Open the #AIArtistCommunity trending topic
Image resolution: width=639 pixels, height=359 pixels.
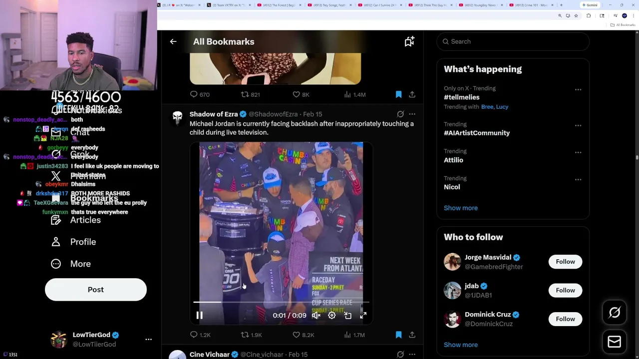477,133
